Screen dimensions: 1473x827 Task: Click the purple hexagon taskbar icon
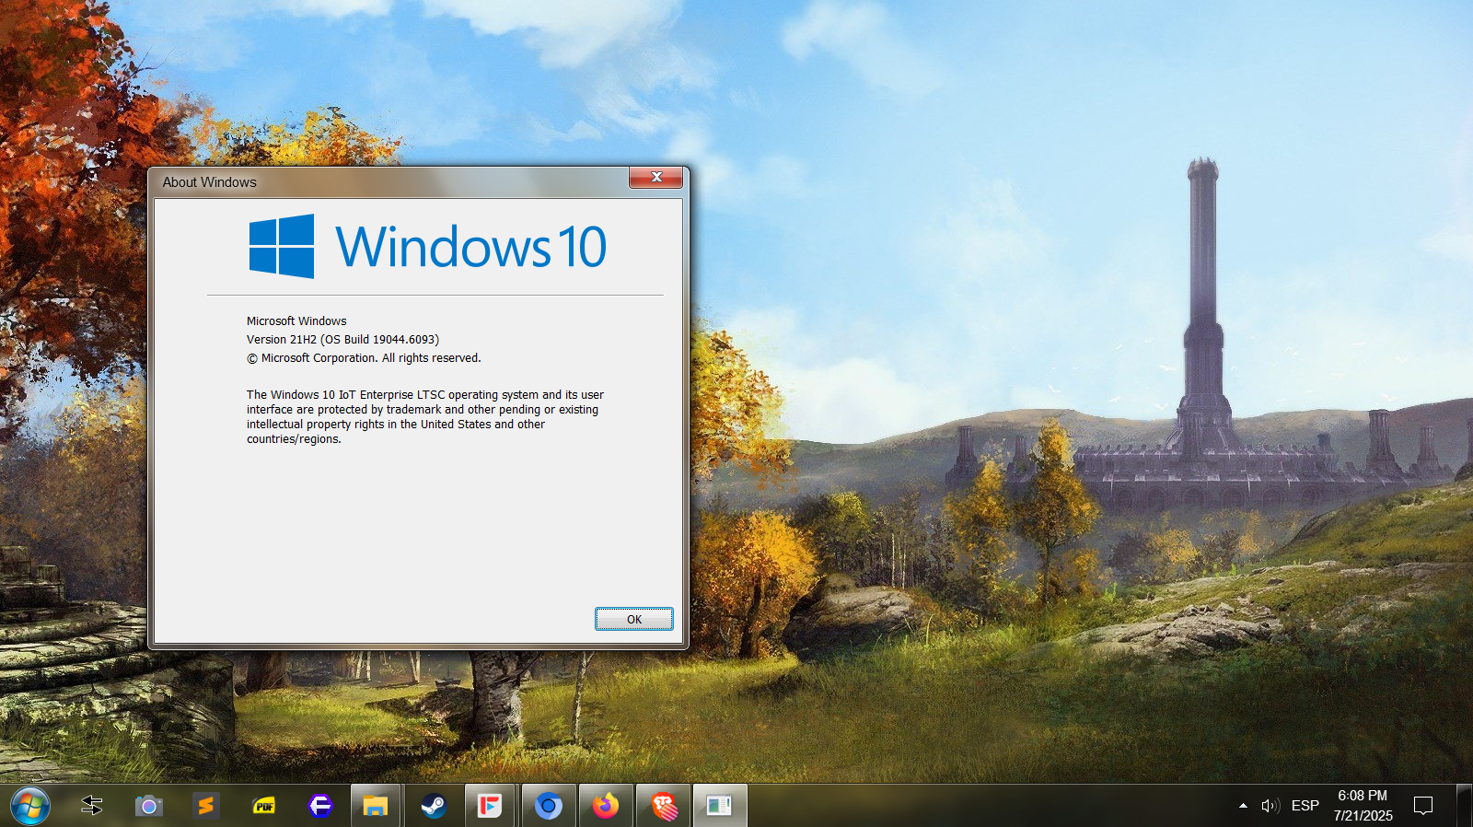pyautogui.click(x=319, y=806)
